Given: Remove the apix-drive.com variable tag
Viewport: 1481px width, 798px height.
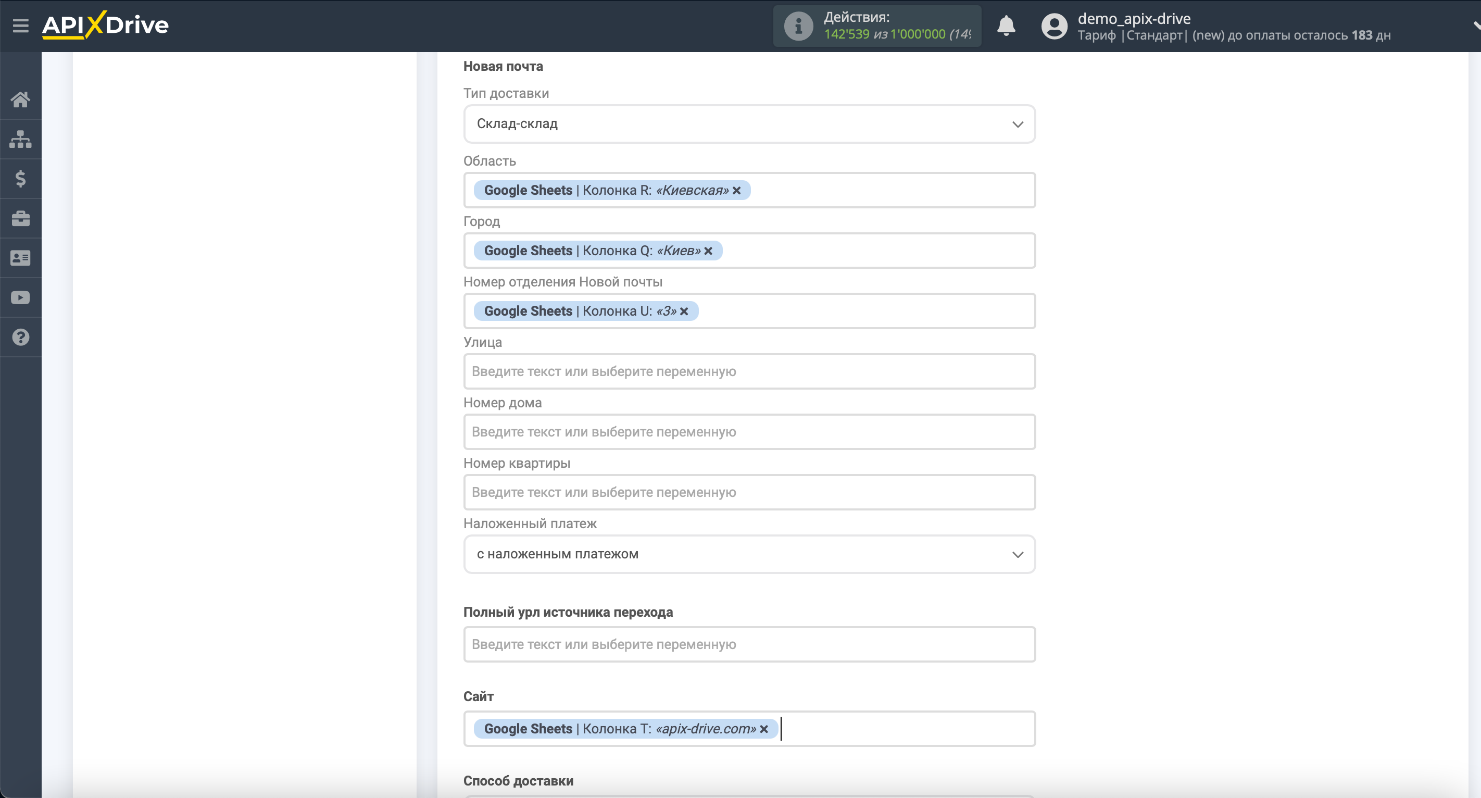Looking at the screenshot, I should 764,729.
